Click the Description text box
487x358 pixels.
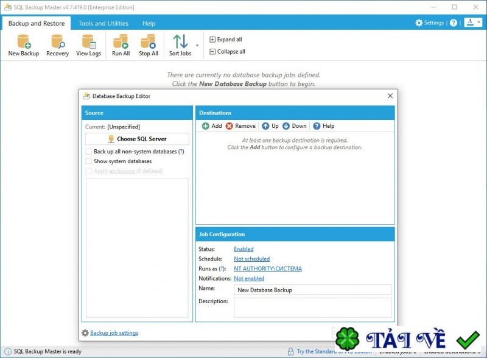point(312,307)
